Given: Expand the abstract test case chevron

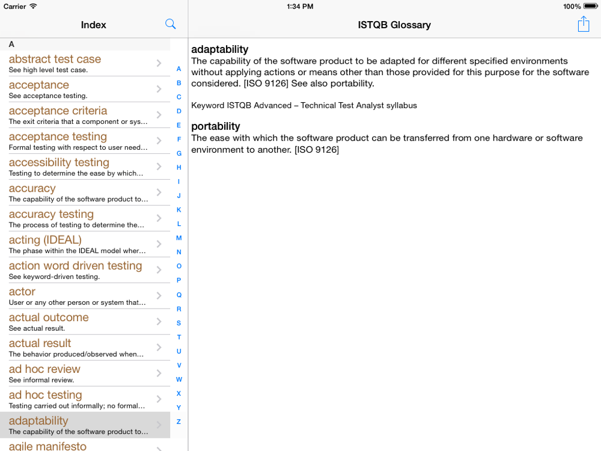Looking at the screenshot, I should [x=159, y=63].
